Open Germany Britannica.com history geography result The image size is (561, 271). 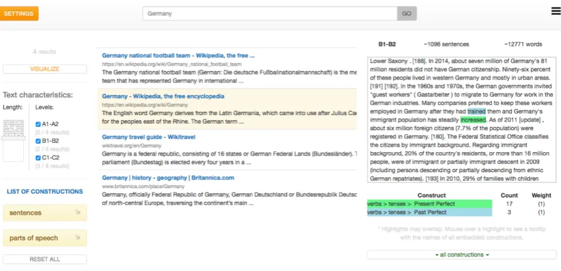point(168,178)
